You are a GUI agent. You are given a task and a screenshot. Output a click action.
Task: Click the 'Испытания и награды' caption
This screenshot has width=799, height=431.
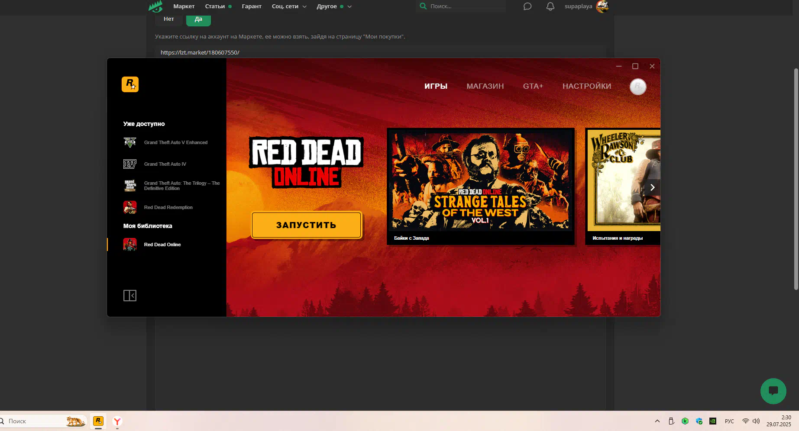point(618,238)
